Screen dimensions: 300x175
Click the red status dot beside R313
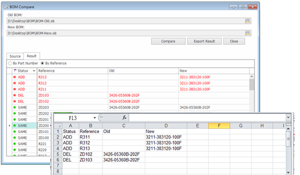point(15,77)
